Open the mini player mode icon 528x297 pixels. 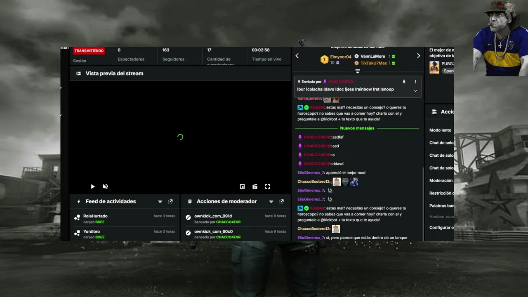[242, 186]
